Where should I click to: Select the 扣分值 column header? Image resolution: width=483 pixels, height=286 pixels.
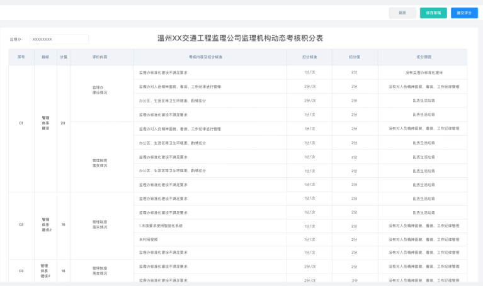point(355,57)
